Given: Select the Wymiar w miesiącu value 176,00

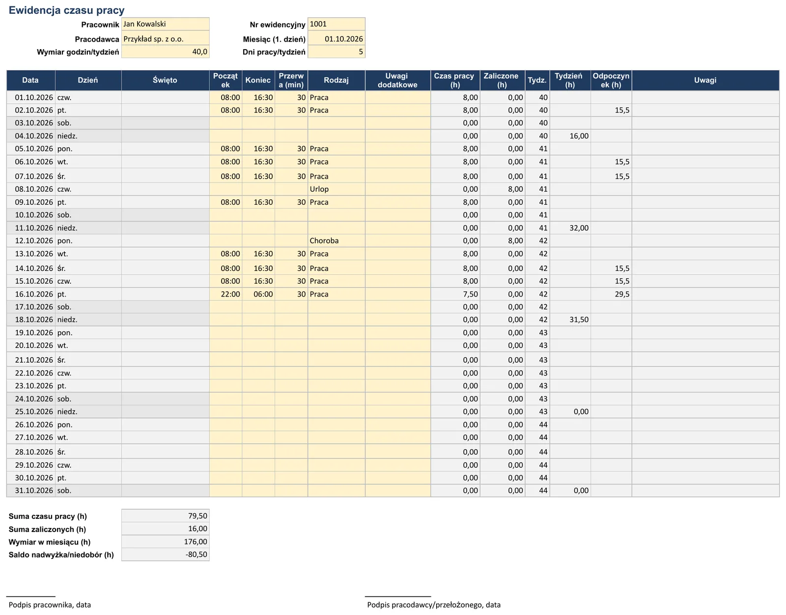Looking at the screenshot, I should click(x=165, y=542).
